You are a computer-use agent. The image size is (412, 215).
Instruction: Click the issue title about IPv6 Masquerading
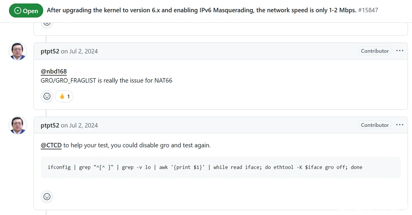click(x=201, y=10)
